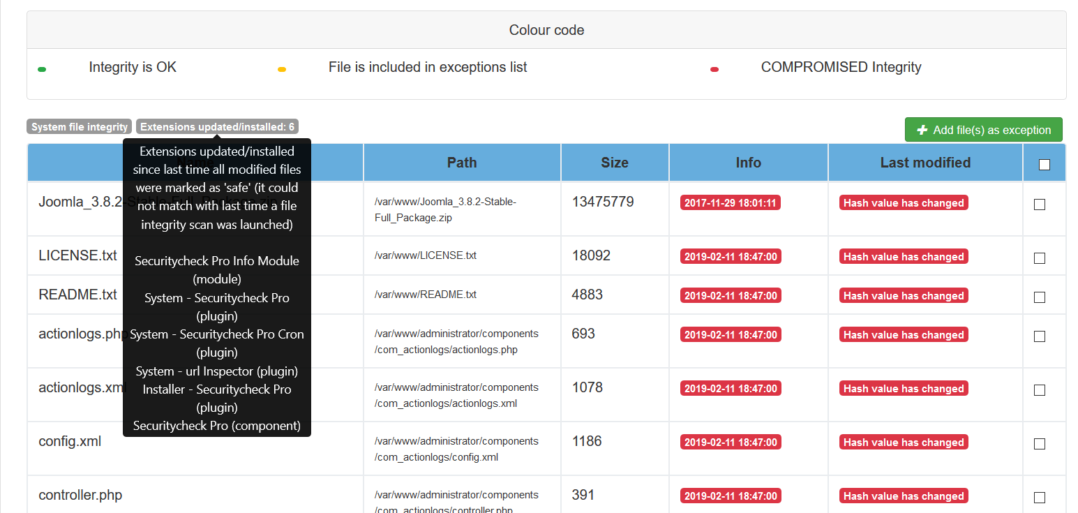
Task: Click the 2019-02-11 info badge for README.txt
Action: coord(731,295)
